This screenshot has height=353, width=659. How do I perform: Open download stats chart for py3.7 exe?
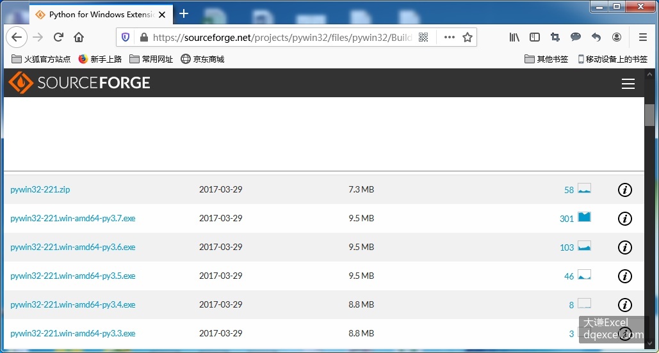(584, 217)
